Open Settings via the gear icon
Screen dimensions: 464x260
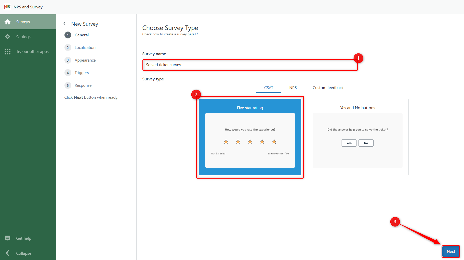[8, 37]
